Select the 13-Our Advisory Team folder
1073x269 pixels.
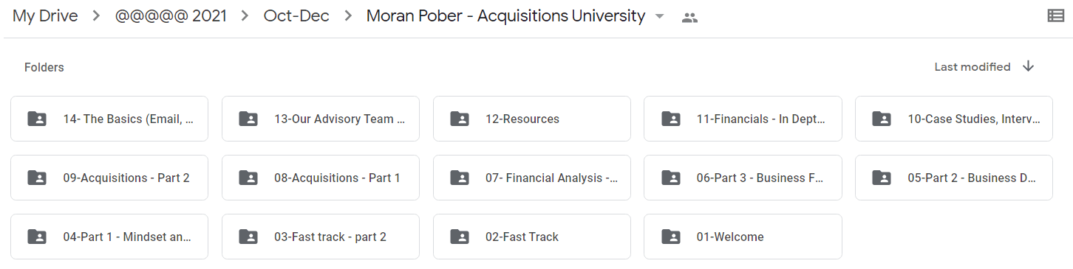coord(321,119)
